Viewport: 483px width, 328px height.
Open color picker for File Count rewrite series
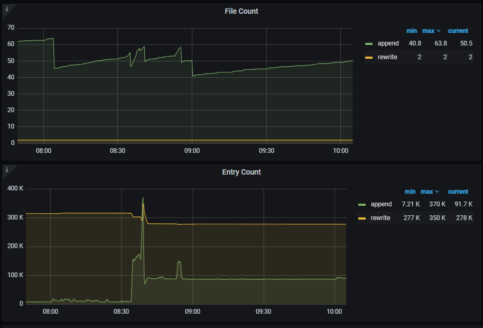[369, 57]
